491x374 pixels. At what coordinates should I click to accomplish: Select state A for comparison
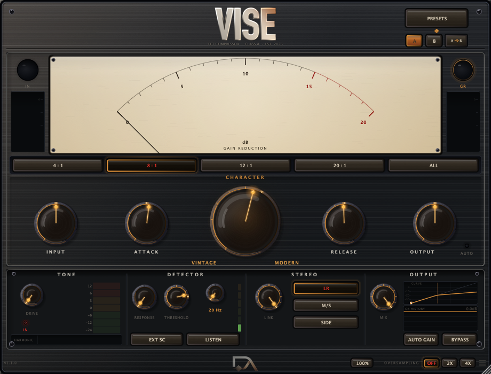[x=414, y=41]
